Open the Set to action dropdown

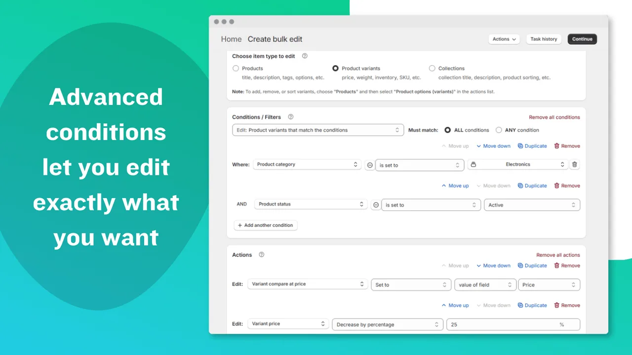[x=411, y=285]
